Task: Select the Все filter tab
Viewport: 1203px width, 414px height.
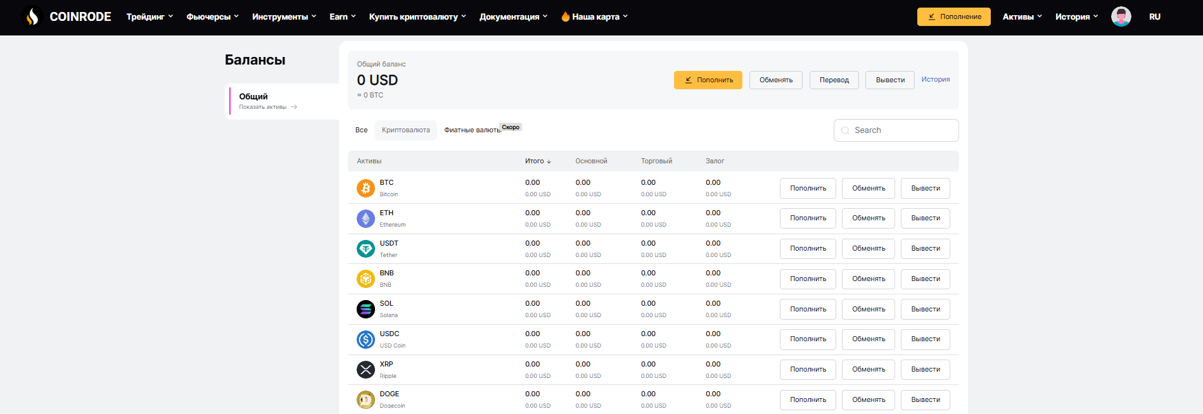Action: point(361,130)
